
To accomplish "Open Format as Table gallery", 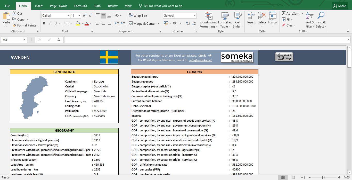I will (x=225, y=20).
